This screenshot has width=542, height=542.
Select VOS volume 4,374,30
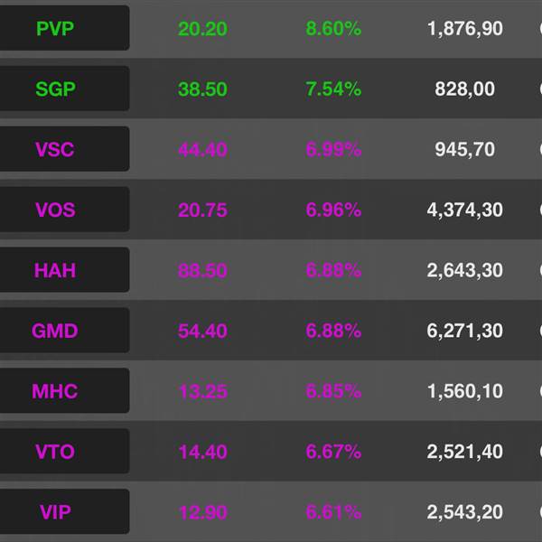tap(464, 210)
